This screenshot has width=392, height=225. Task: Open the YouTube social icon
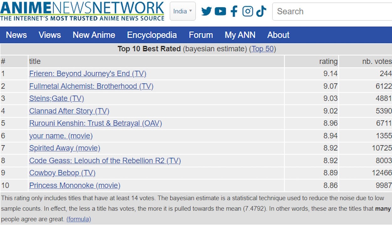tap(220, 11)
